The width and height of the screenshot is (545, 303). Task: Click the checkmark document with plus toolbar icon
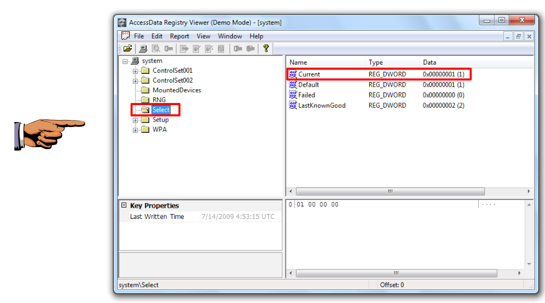click(x=209, y=49)
